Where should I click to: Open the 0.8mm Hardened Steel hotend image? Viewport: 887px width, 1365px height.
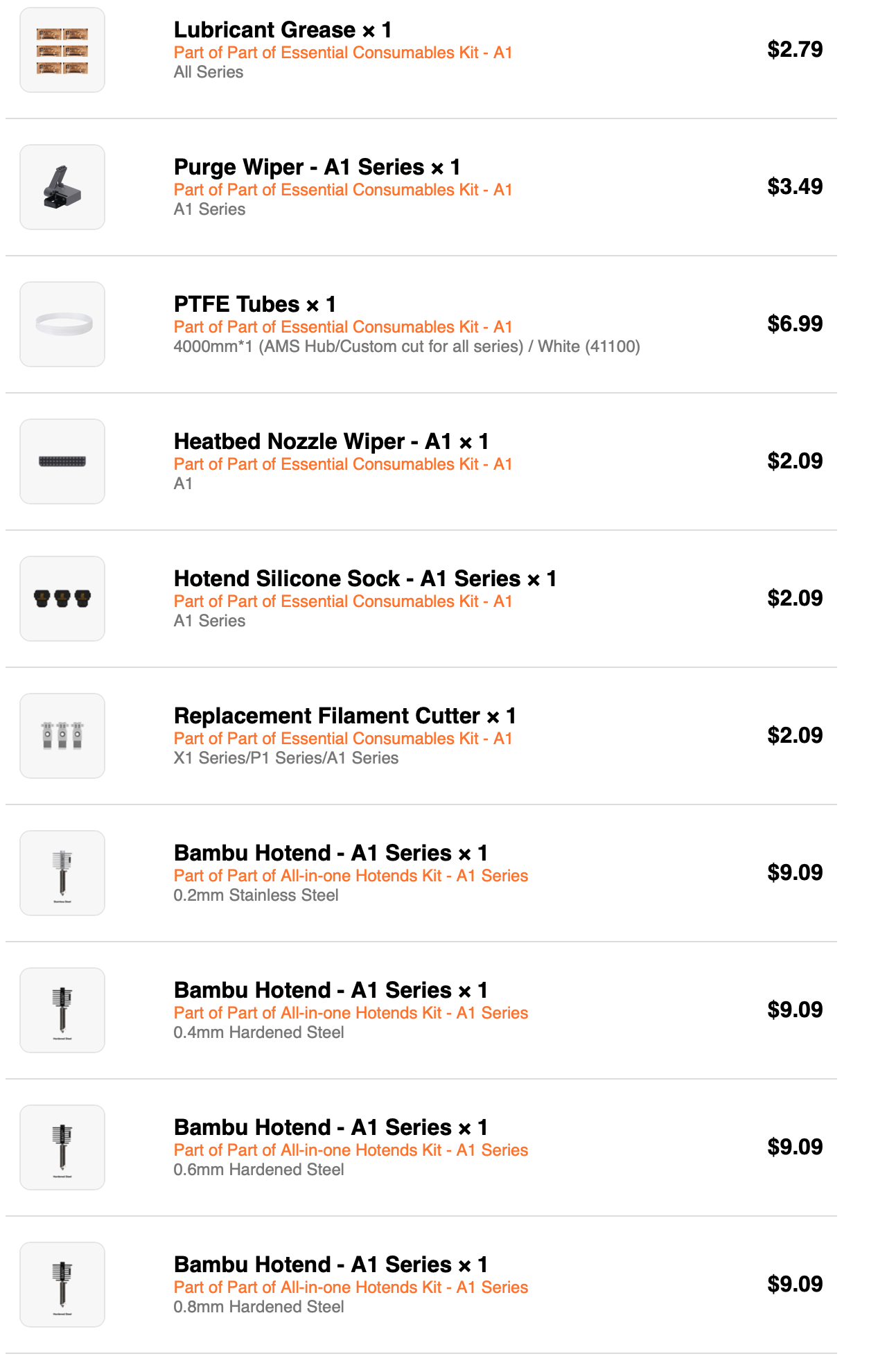(62, 1285)
